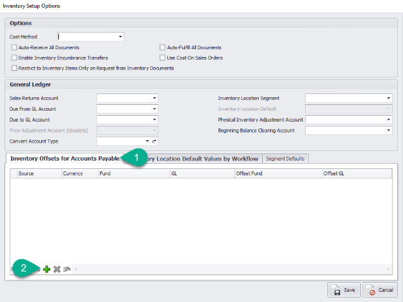Click the green callout marker number 1
Screen dimensions: 403x302
coord(135,157)
